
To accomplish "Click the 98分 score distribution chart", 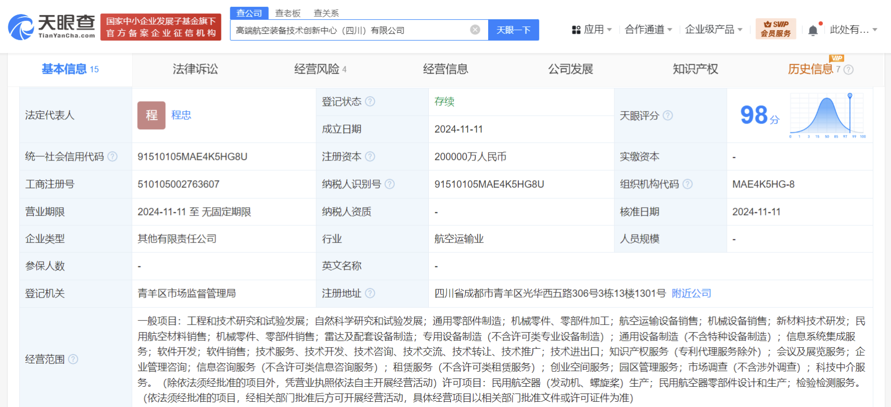I will coord(827,115).
